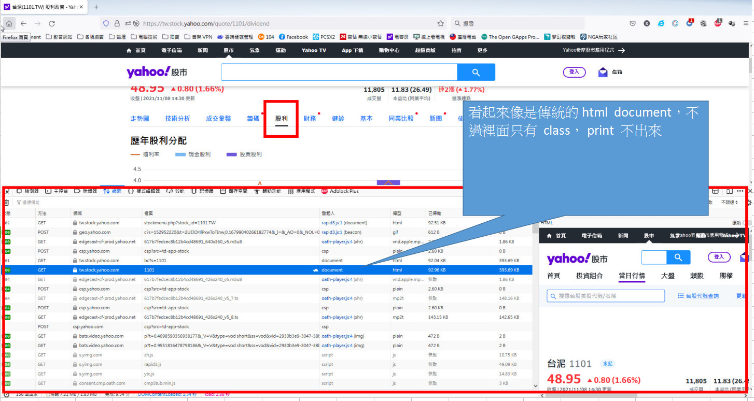Click the tracking protection shield icon
Viewport: 754px width, 401px height.
pos(106,23)
